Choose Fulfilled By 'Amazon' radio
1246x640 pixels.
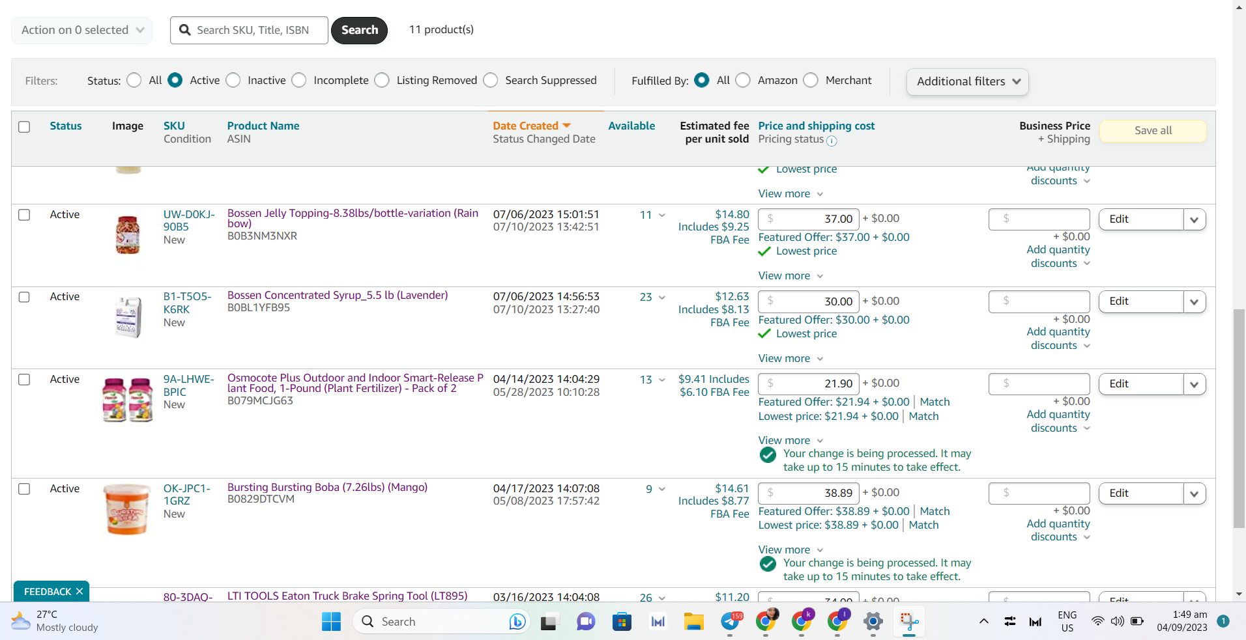743,80
